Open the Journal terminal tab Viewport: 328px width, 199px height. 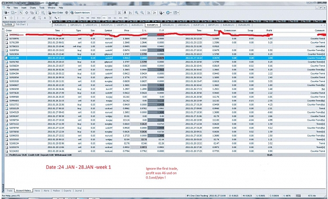pyautogui.click(x=78, y=191)
